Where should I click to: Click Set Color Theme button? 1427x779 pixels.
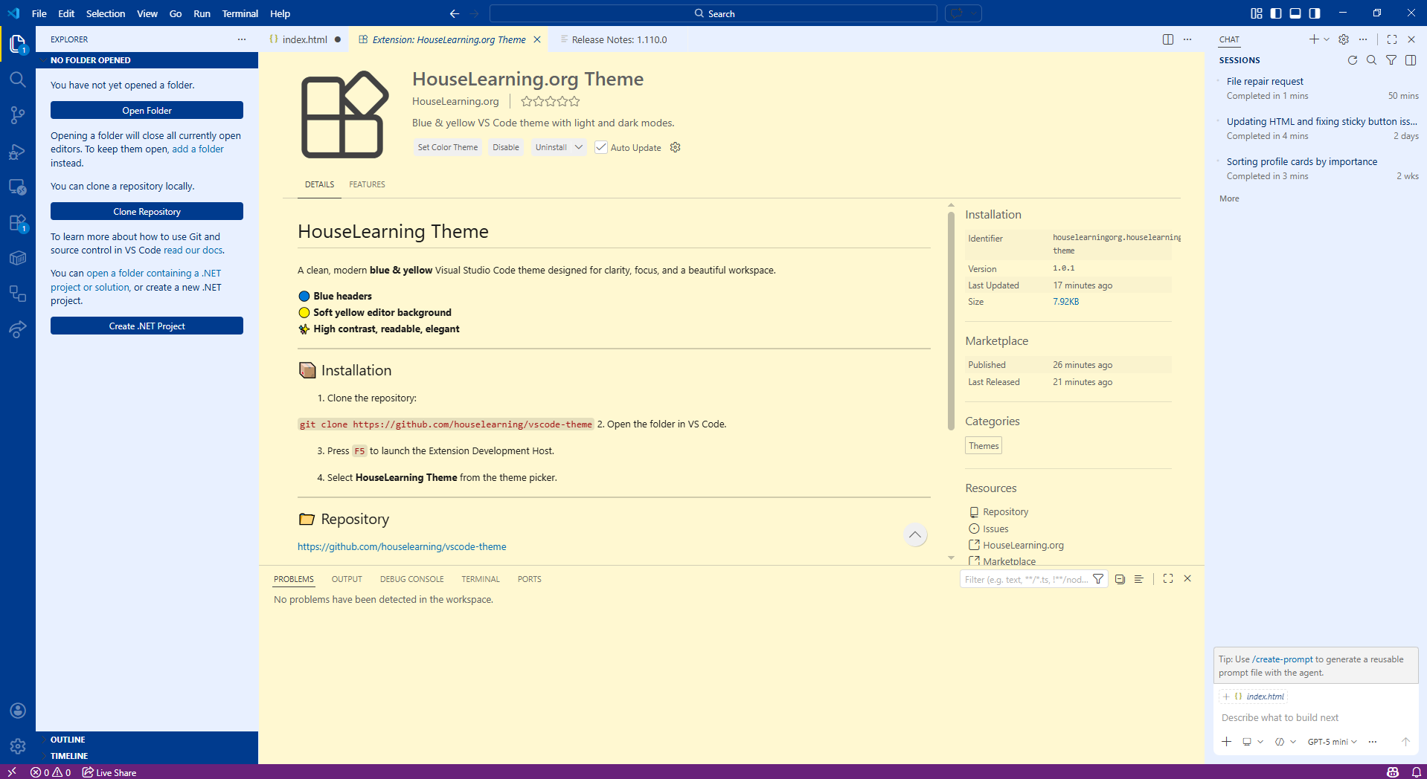[x=447, y=147]
